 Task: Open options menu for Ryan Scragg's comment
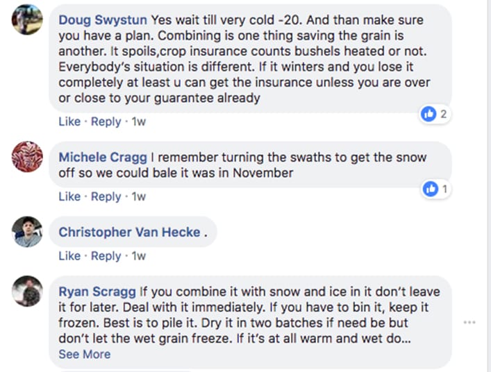pyautogui.click(x=470, y=322)
